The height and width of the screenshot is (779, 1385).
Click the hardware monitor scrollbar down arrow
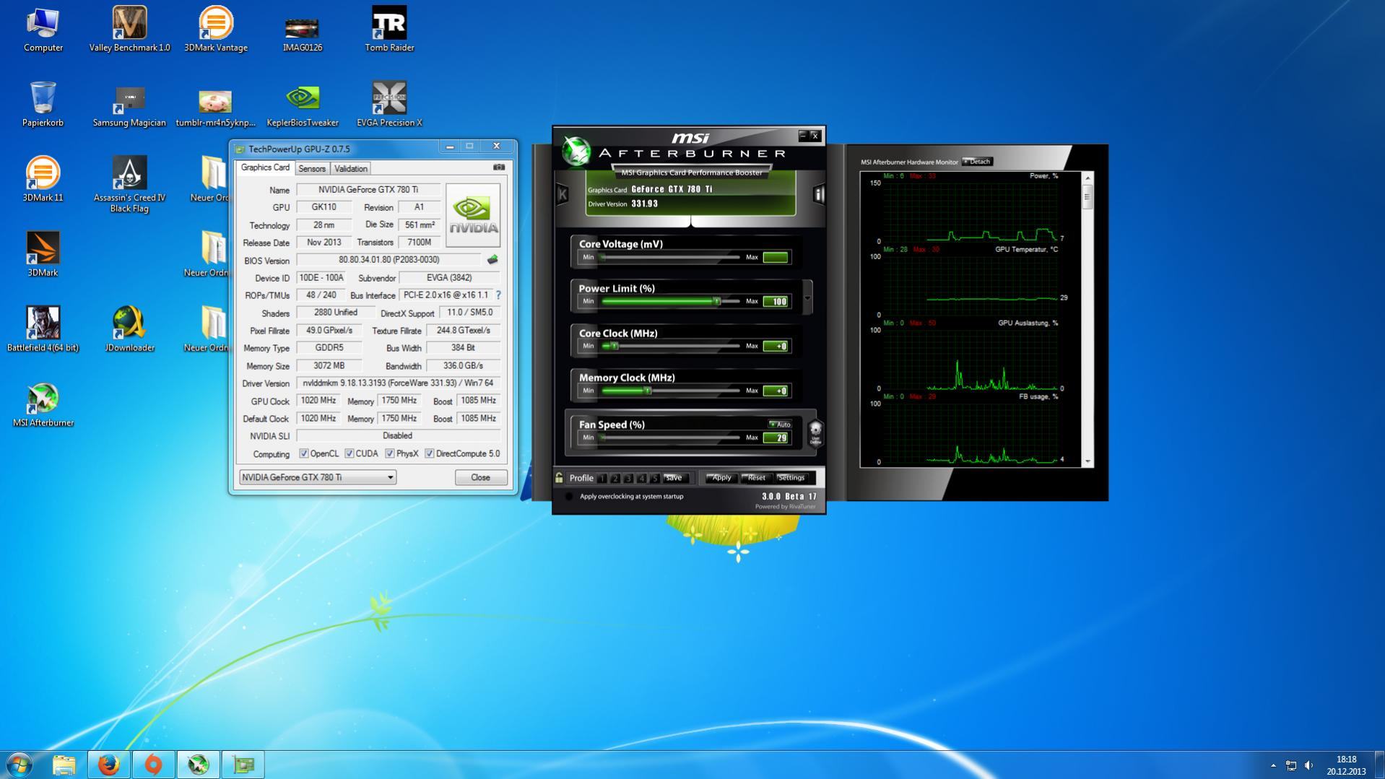click(1087, 461)
